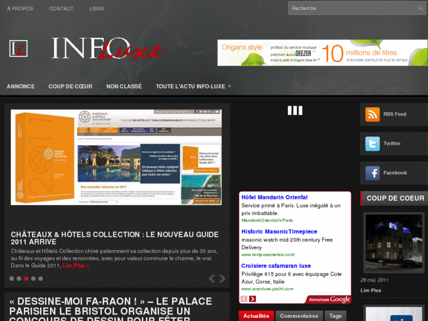This screenshot has width=428, height=321.
Task: Open Hôtel Mandarin Oriental ad link
Action: [x=274, y=197]
